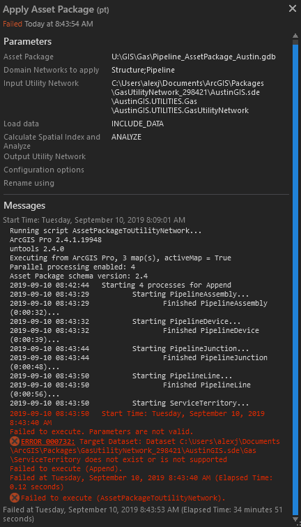Click the Input Utility Network path value
This screenshot has height=527, width=301.
point(187,97)
